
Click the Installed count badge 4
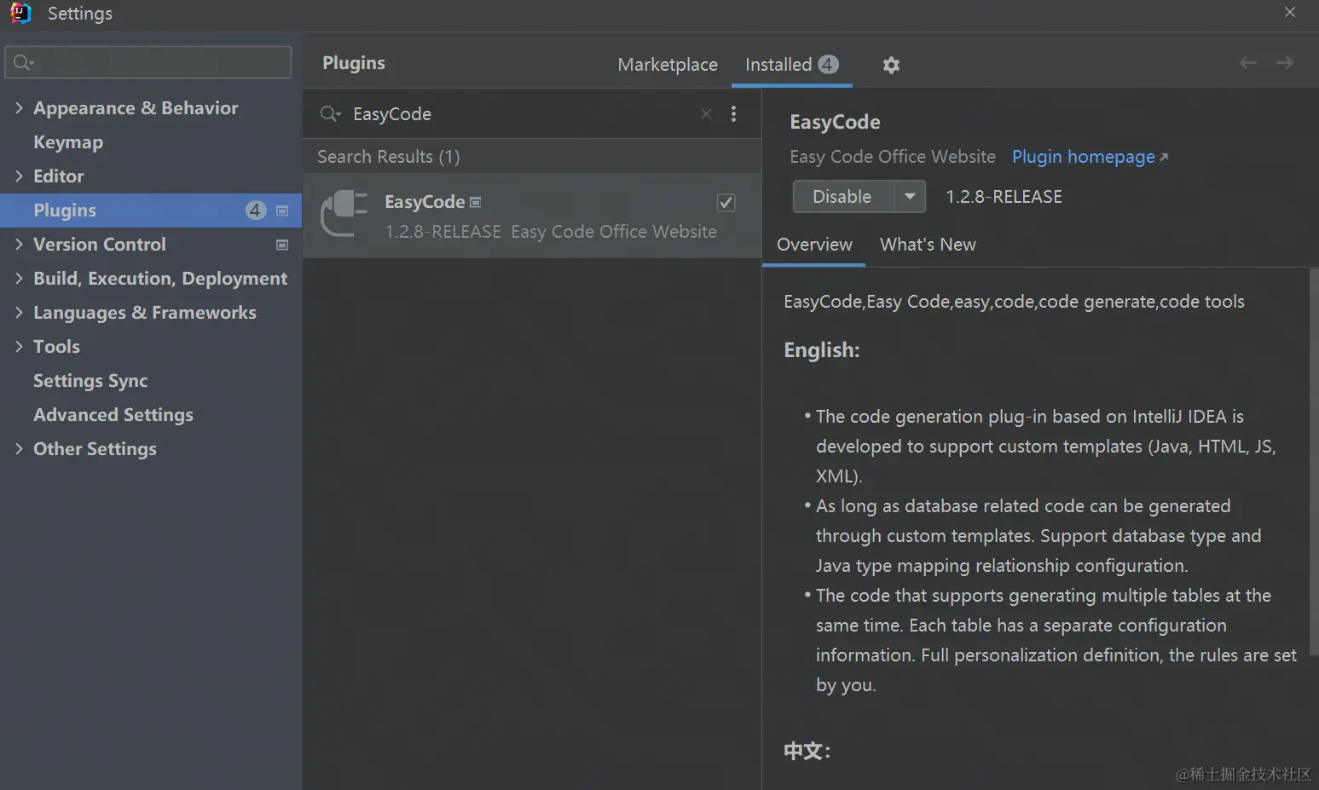click(827, 64)
